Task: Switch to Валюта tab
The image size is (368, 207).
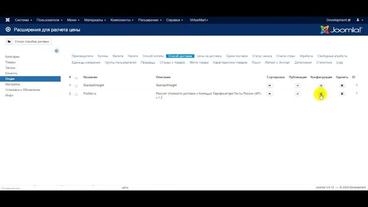Action: (118, 56)
